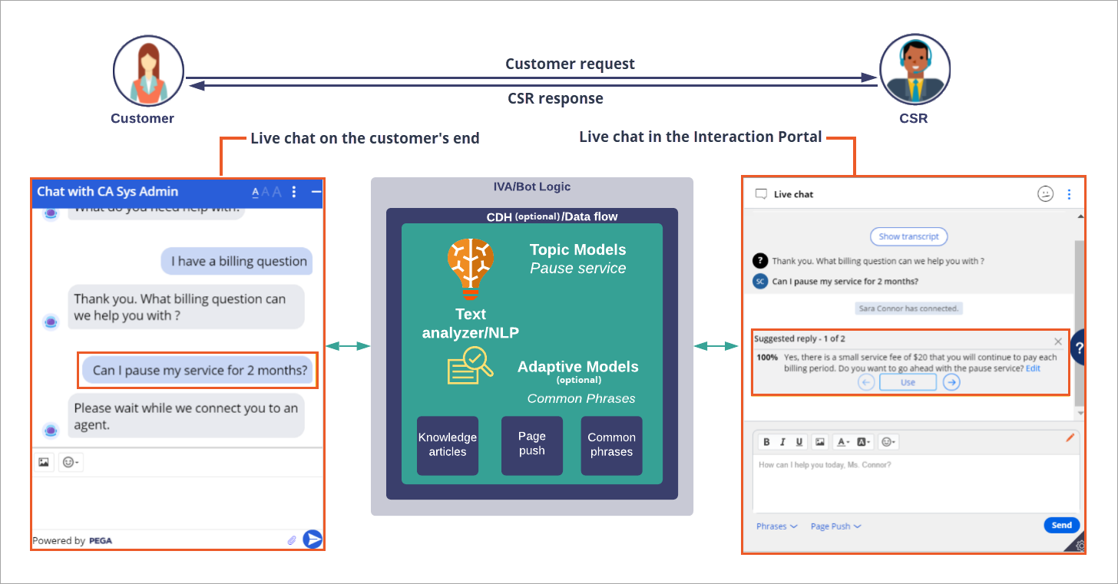
Task: Select the smallest font size A in chat header
Action: [255, 193]
